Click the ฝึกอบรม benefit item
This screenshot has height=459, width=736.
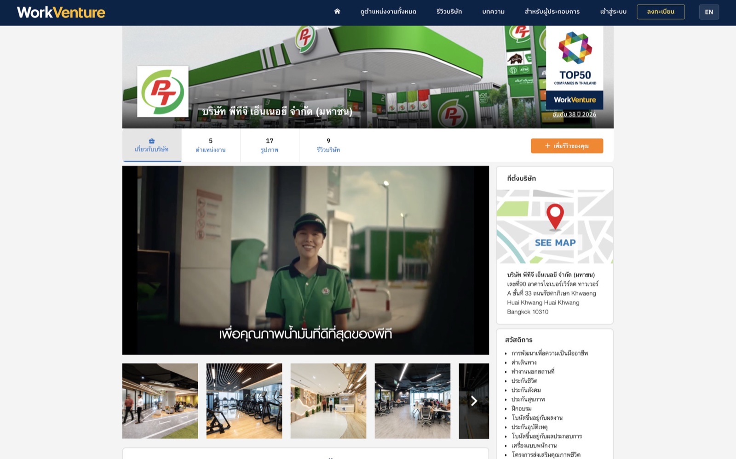click(x=521, y=408)
